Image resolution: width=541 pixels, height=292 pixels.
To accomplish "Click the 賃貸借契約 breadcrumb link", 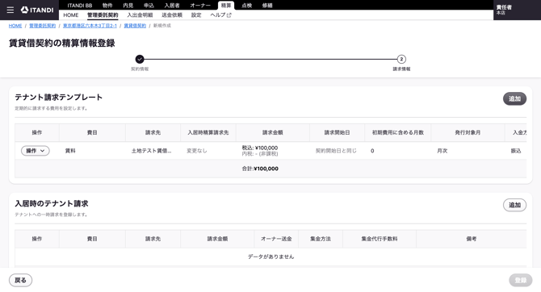I will coord(135,26).
